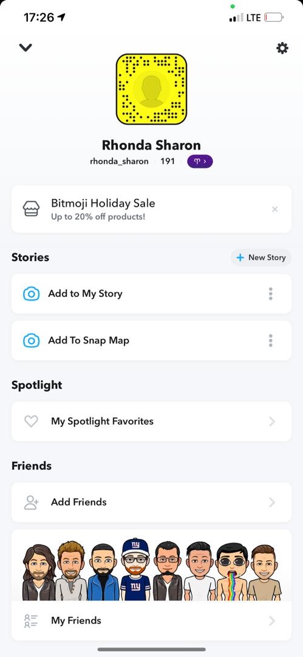Create a New Story
The height and width of the screenshot is (657, 303).
click(x=260, y=257)
